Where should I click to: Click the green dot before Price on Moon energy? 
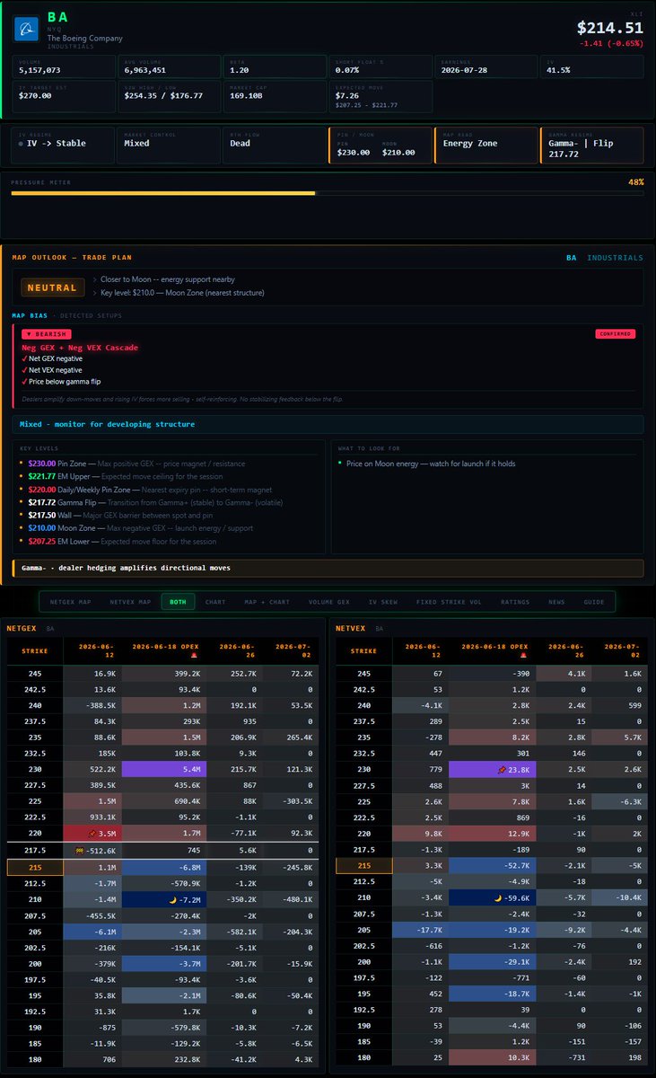pos(340,464)
